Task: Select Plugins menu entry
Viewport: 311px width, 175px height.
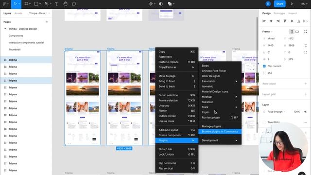Action: [177, 140]
